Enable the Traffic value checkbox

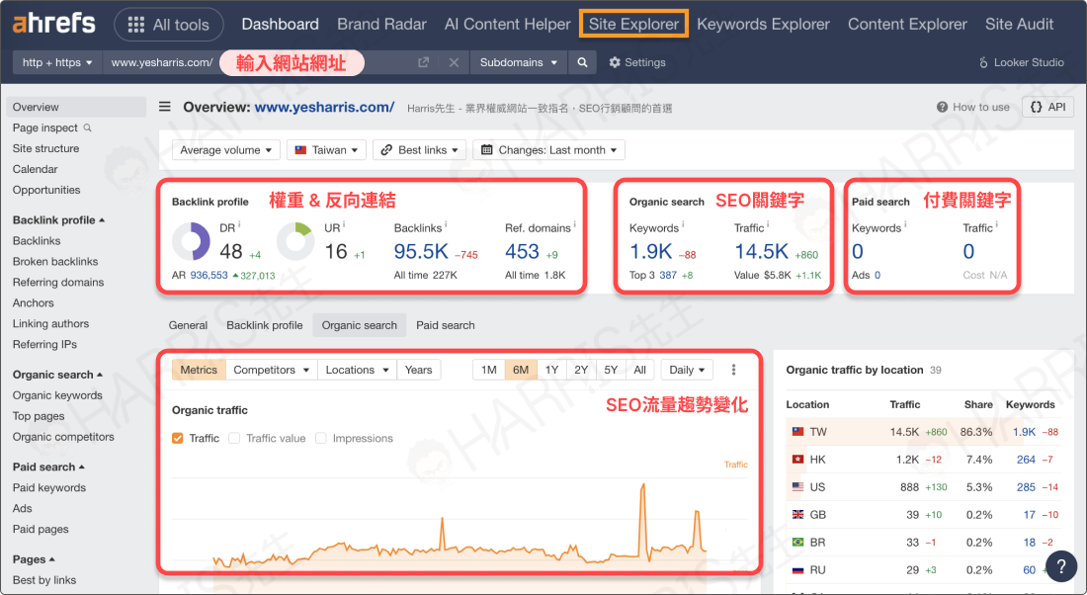[x=234, y=438]
